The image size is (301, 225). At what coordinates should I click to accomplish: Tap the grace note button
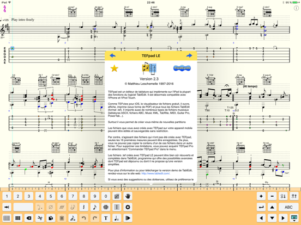pos(73,207)
